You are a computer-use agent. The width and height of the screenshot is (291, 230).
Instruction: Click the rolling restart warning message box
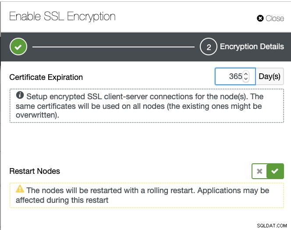tap(147, 195)
